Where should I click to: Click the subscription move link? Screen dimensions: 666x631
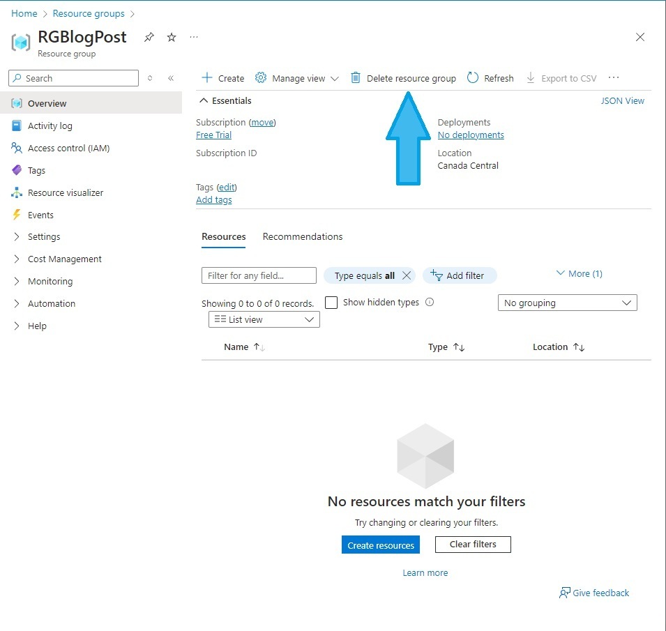pyautogui.click(x=262, y=122)
